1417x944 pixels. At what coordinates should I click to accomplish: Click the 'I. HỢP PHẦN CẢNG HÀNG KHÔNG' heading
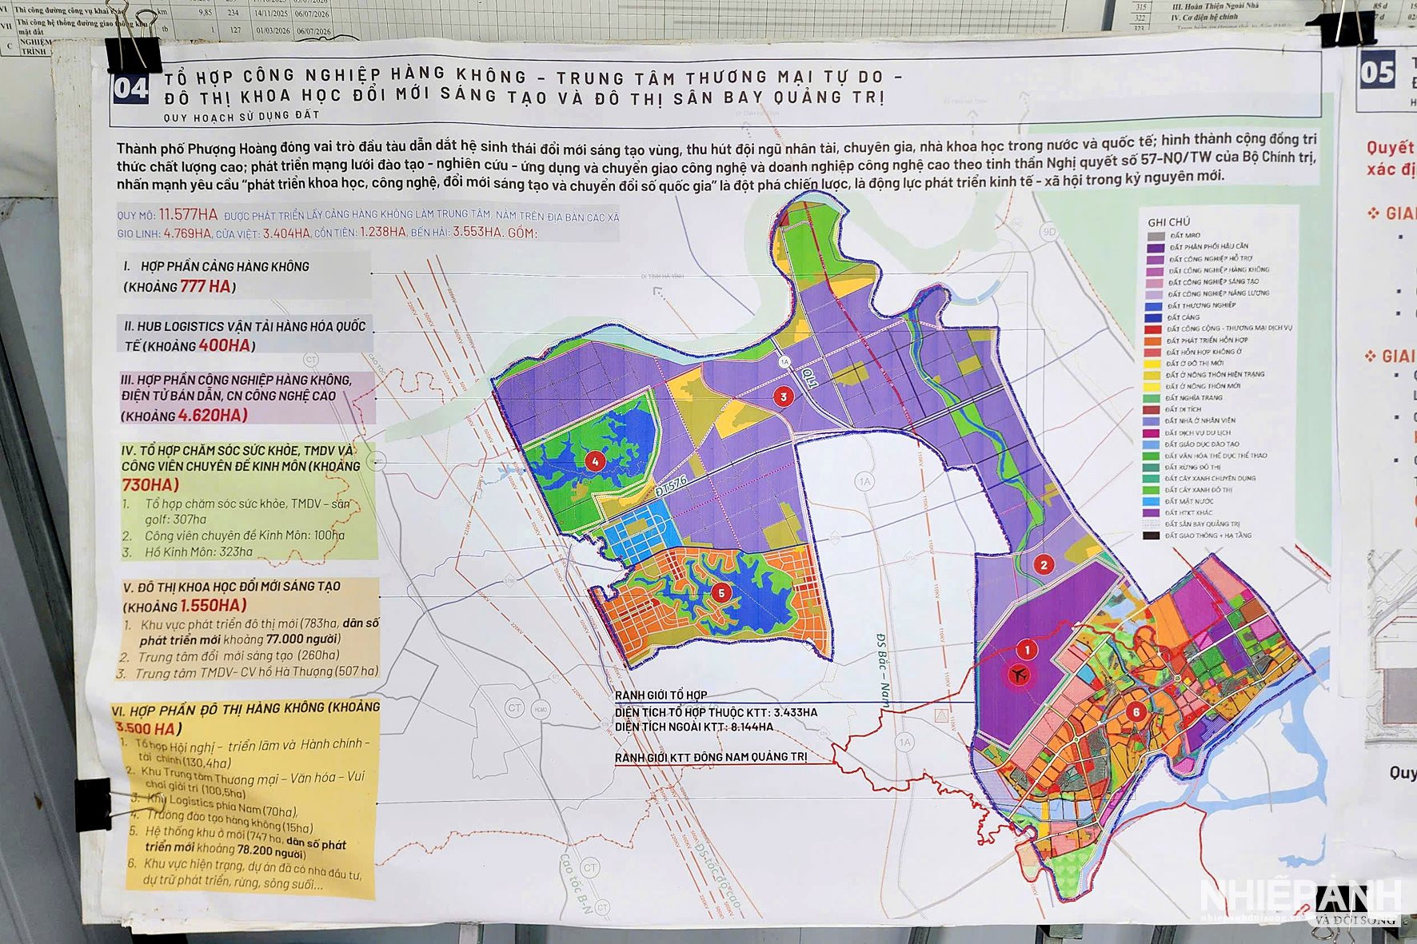click(217, 267)
